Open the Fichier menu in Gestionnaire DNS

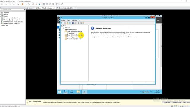tap(63, 21)
